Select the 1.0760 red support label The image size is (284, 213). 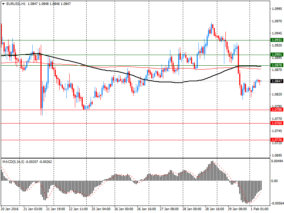click(x=277, y=123)
